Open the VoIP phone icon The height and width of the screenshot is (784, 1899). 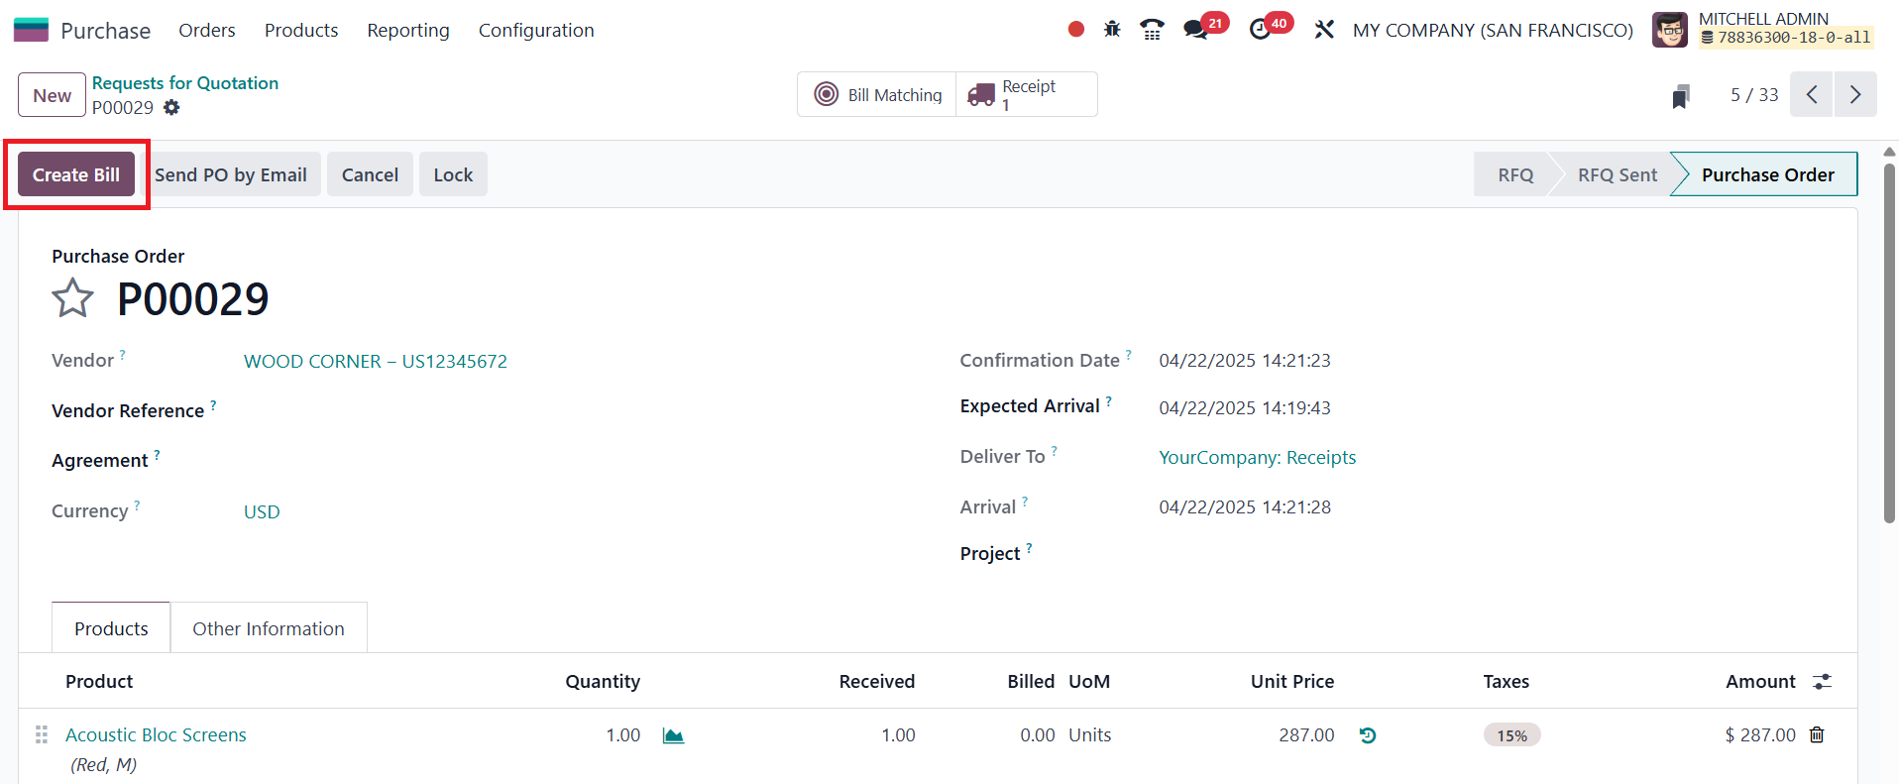1152,30
